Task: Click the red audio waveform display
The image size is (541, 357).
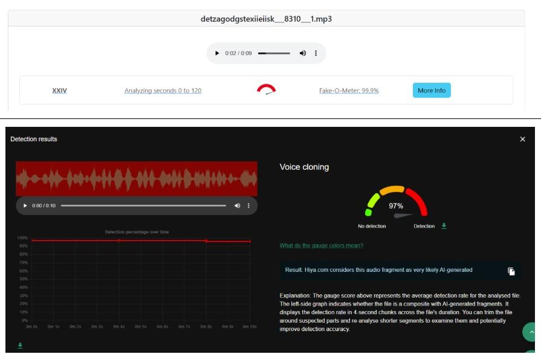Action: pos(137,178)
